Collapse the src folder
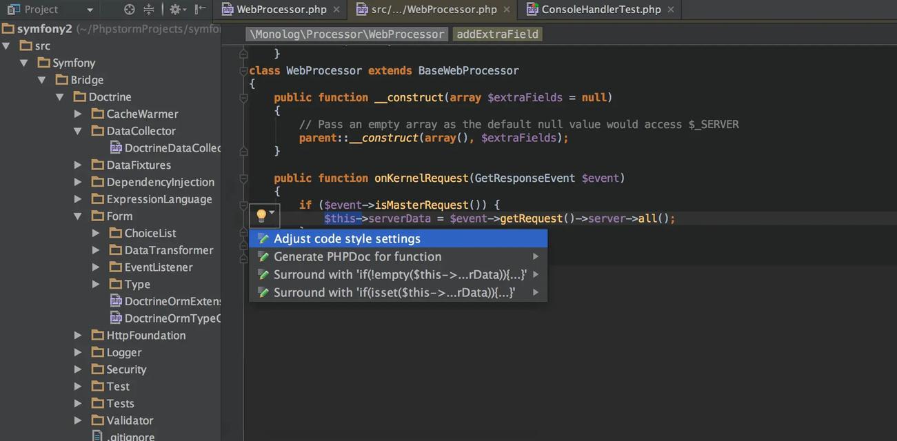The height and width of the screenshot is (441, 897). (x=6, y=45)
